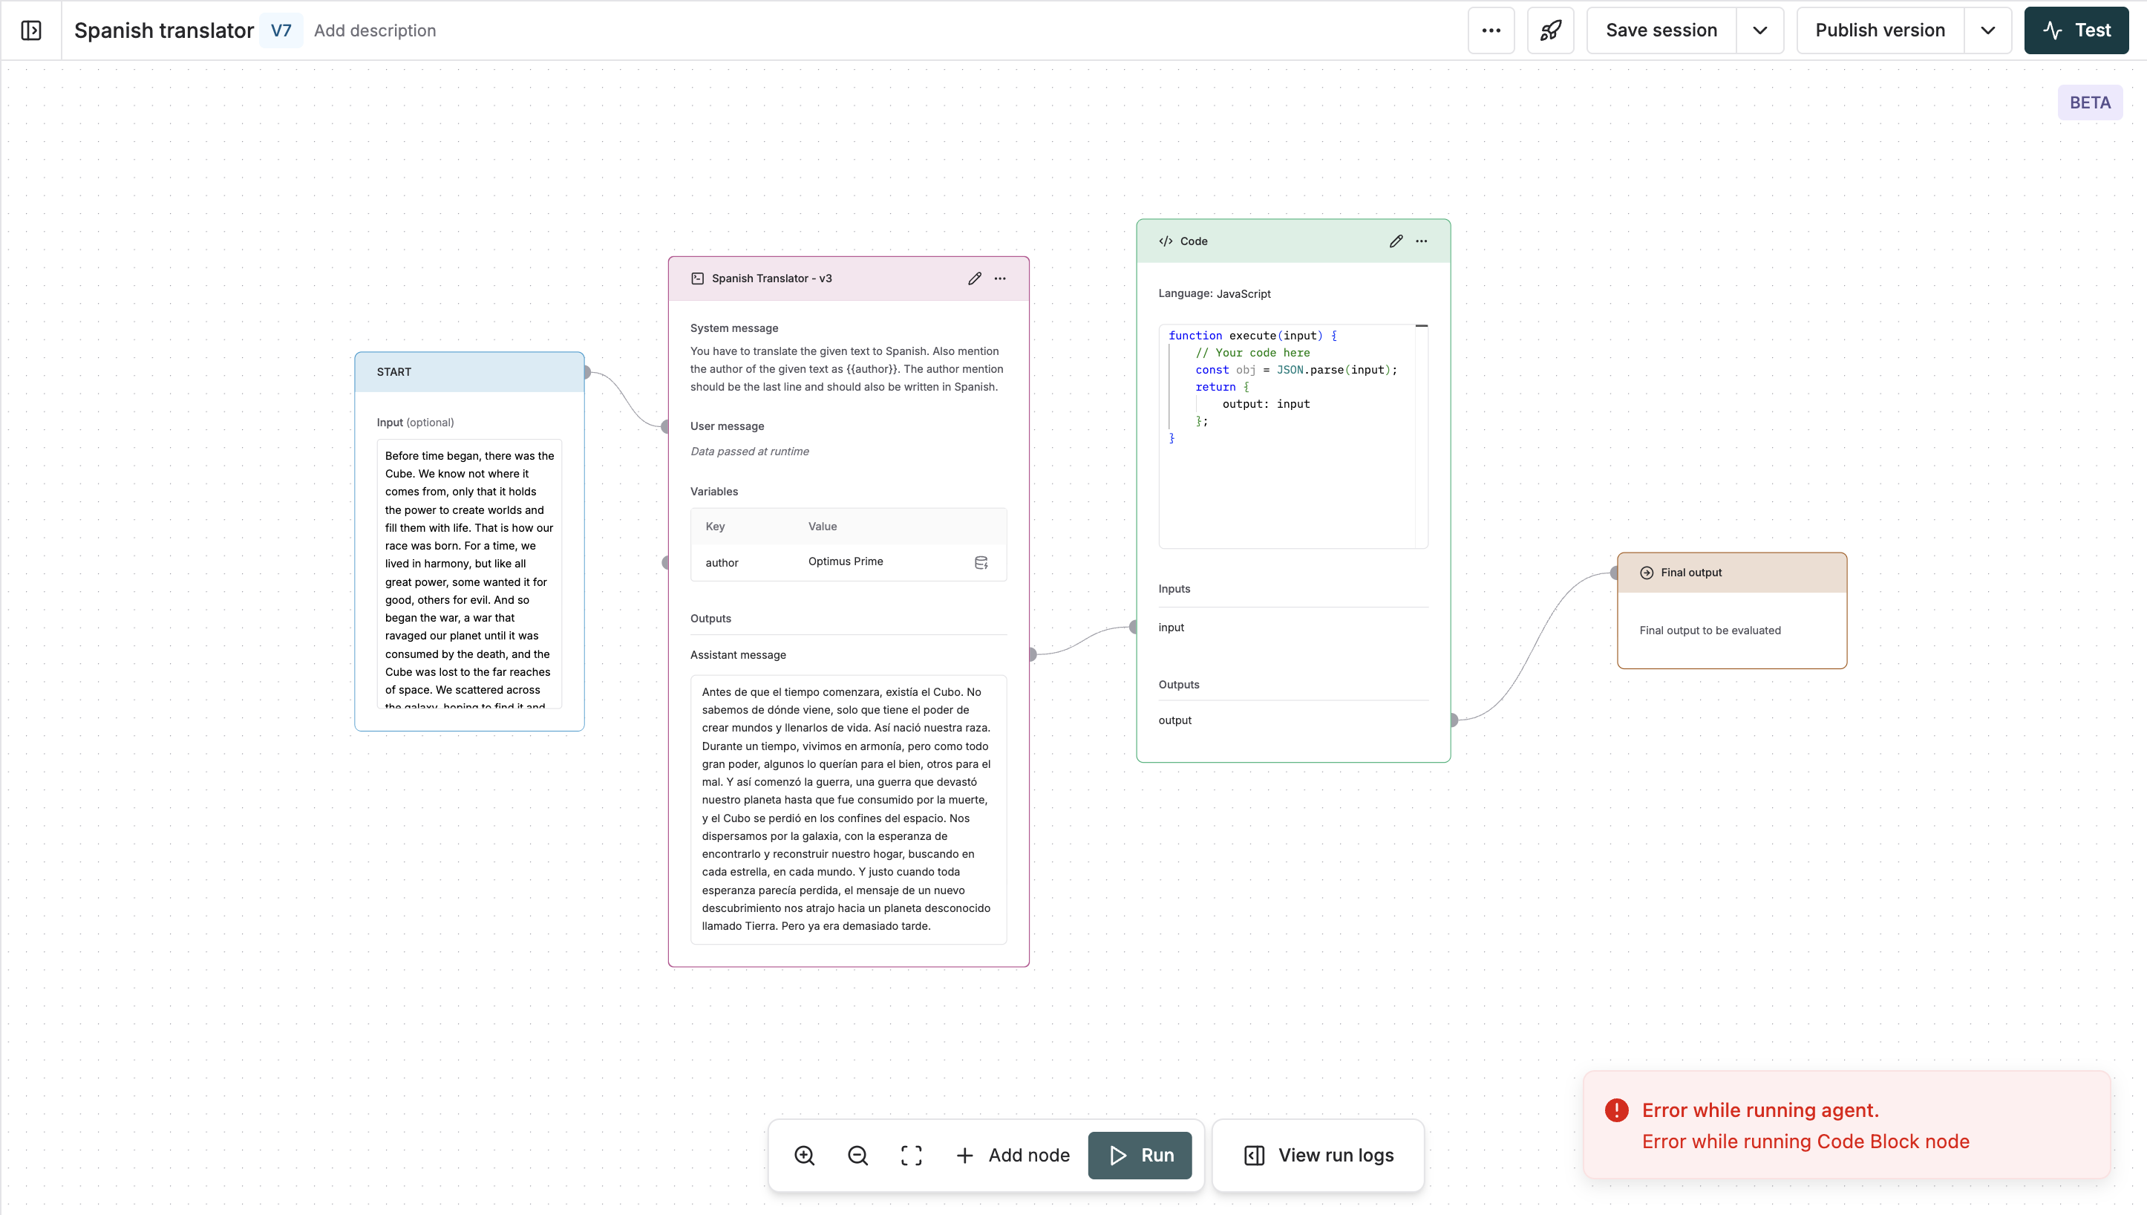Image resolution: width=2147 pixels, height=1215 pixels.
Task: Edit the Code node with pencil icon
Action: point(1396,241)
